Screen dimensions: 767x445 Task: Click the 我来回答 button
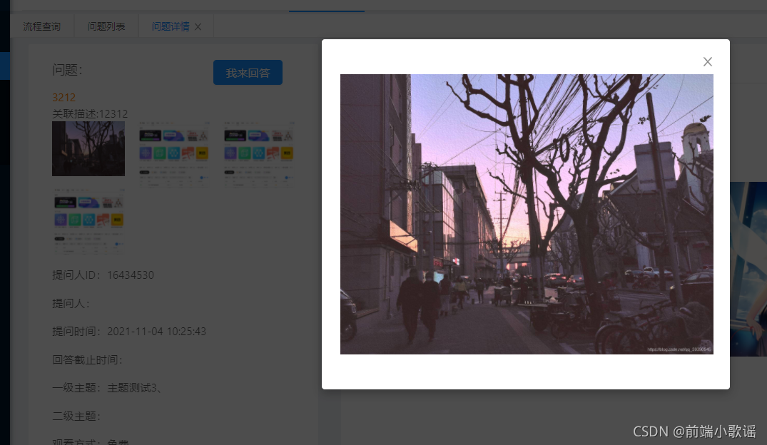pos(248,72)
